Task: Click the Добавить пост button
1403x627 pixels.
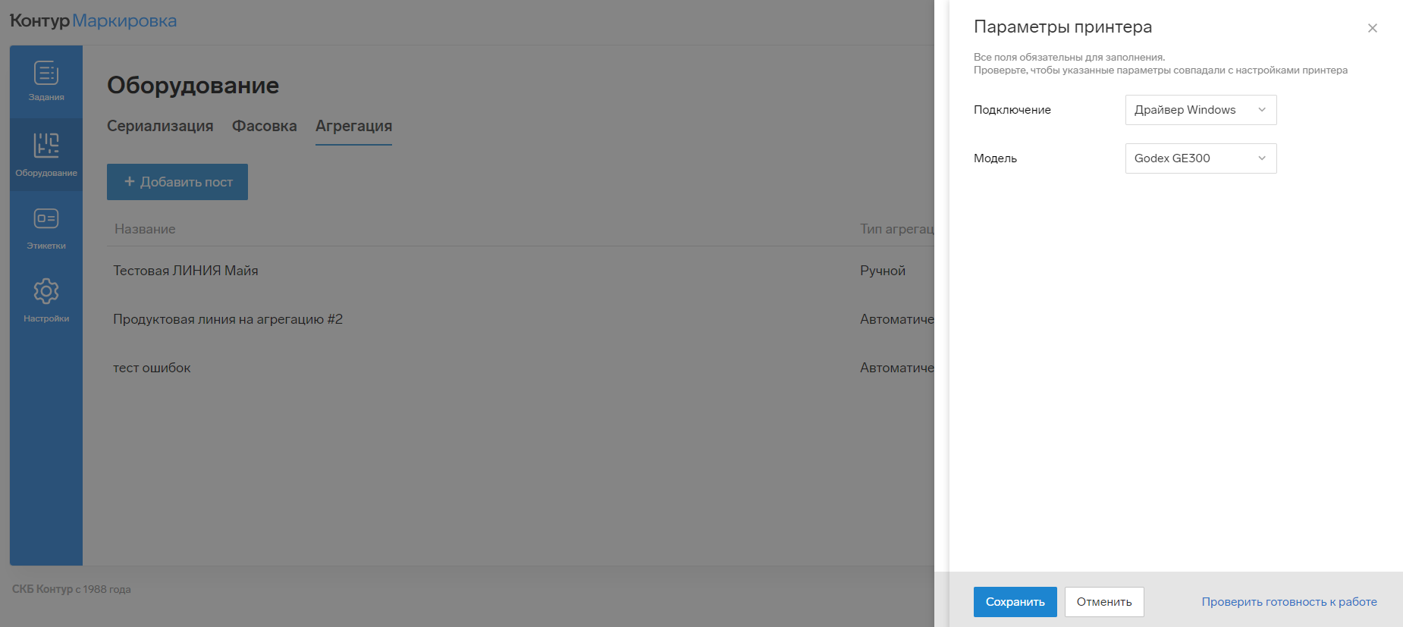Action: tap(177, 182)
